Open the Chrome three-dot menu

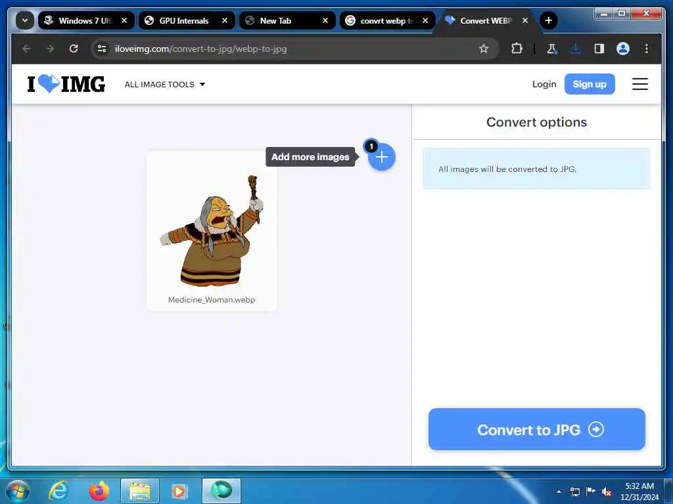[x=647, y=49]
